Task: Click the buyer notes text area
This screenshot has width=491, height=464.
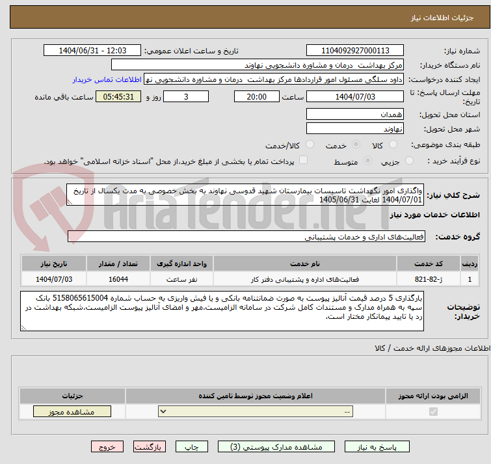Action: pyautogui.click(x=222, y=311)
